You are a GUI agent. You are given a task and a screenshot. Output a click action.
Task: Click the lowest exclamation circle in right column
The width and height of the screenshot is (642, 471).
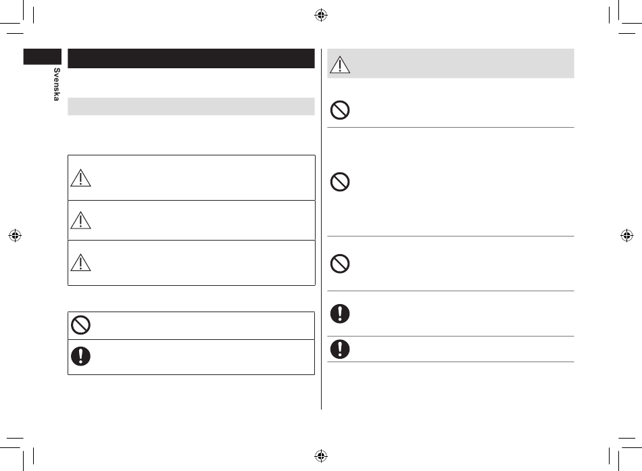pyautogui.click(x=340, y=349)
